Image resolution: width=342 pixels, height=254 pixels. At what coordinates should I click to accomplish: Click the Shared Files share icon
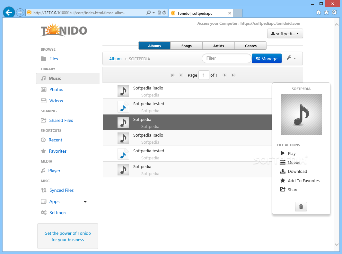pyautogui.click(x=44, y=120)
